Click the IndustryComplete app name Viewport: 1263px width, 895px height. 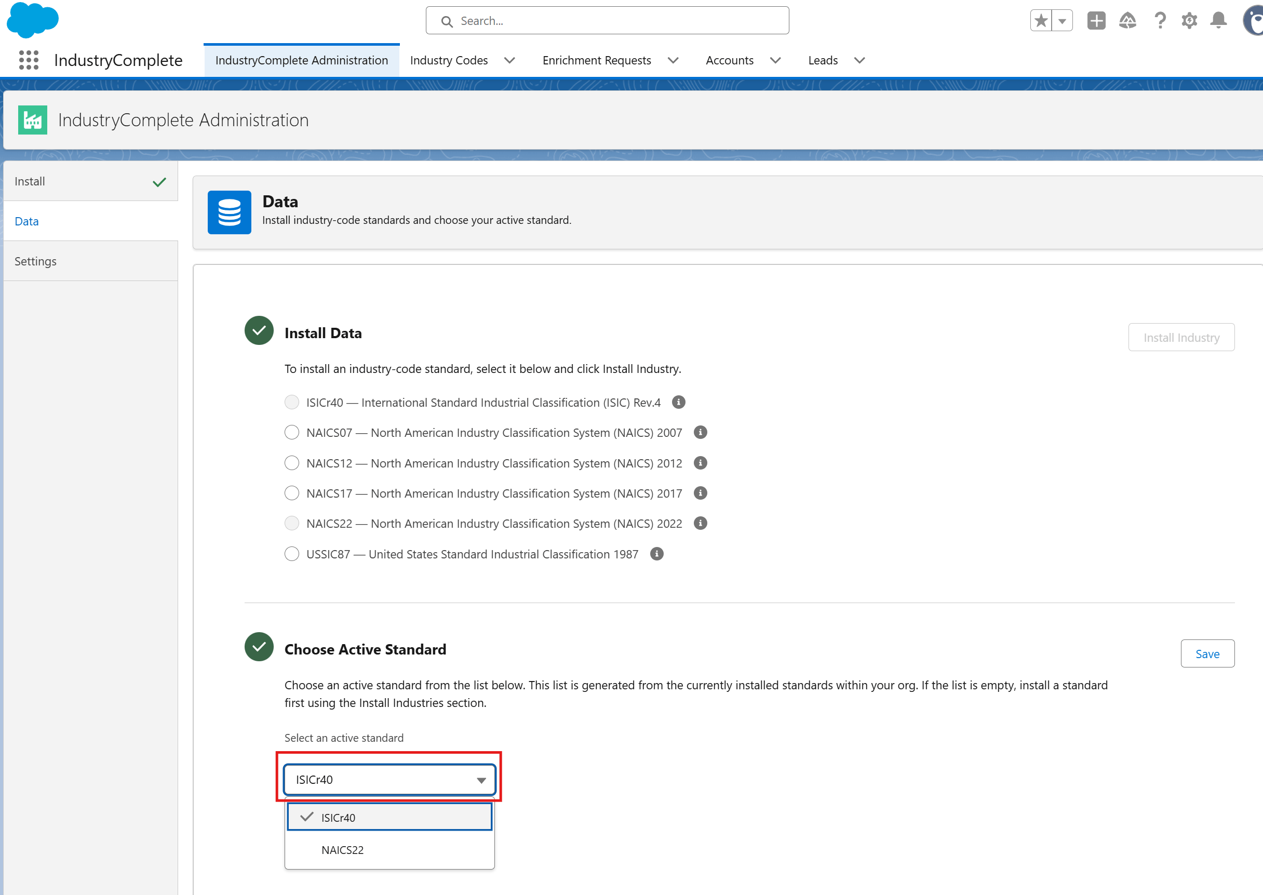click(x=118, y=60)
